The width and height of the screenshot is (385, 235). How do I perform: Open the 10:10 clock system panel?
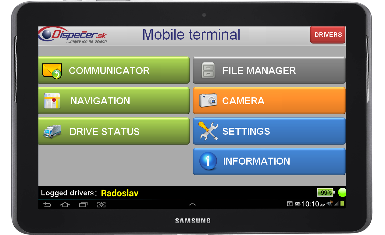click(x=313, y=204)
